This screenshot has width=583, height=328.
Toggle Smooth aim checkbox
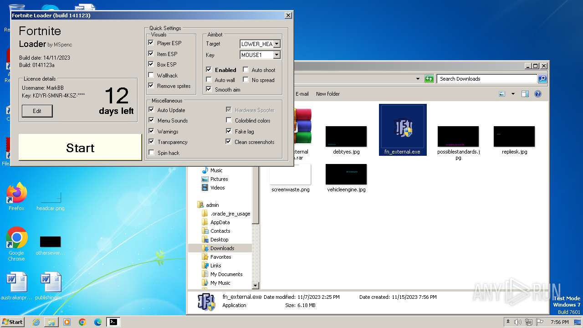coord(209,89)
